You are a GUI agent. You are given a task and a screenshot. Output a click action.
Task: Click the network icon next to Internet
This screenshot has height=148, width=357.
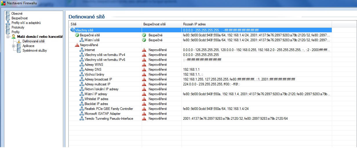(82, 50)
